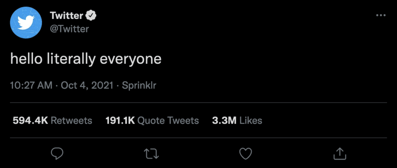This screenshot has height=168, width=397.
Task: Click the reply speech bubble icon
Action: pos(57,154)
